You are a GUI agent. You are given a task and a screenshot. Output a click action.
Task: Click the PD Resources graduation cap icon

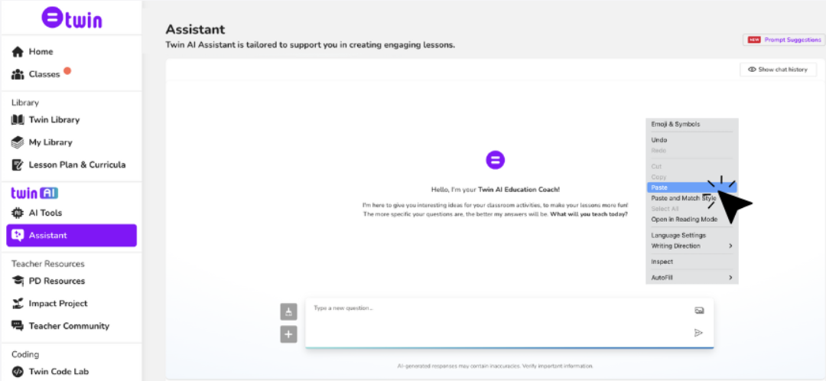point(18,281)
